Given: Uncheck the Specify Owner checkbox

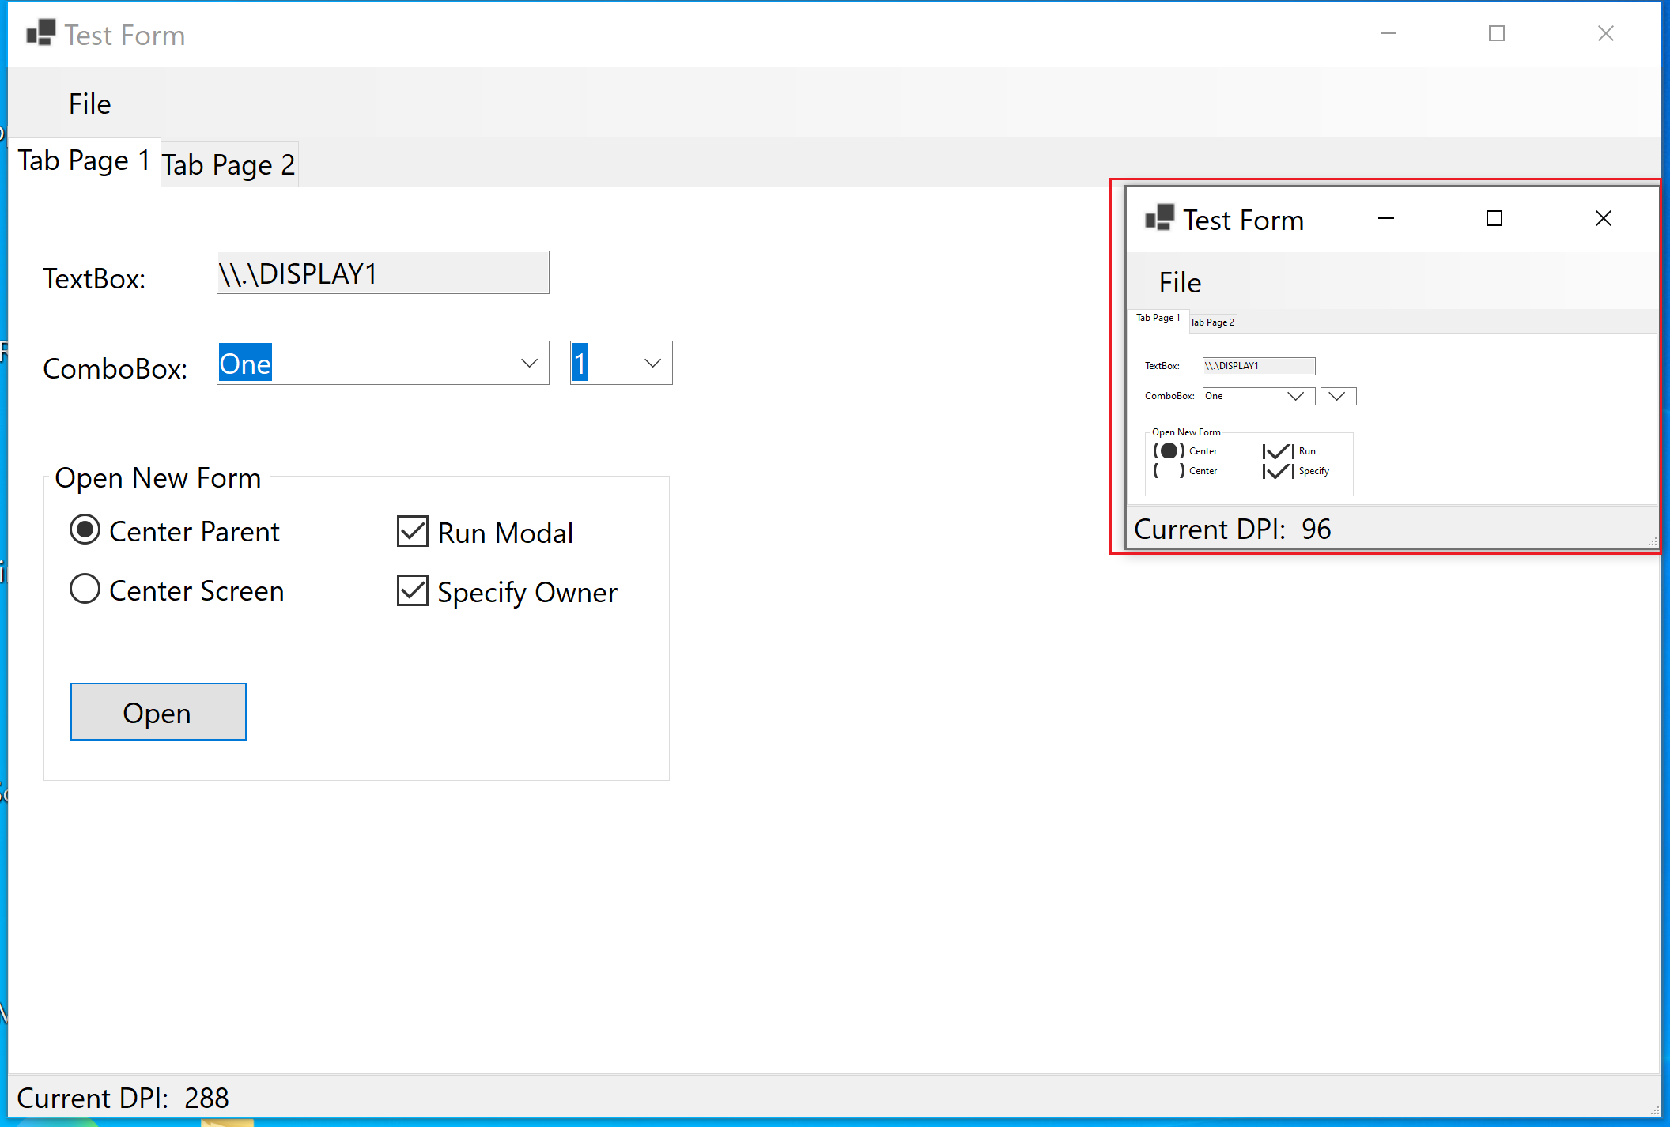Looking at the screenshot, I should tap(412, 591).
